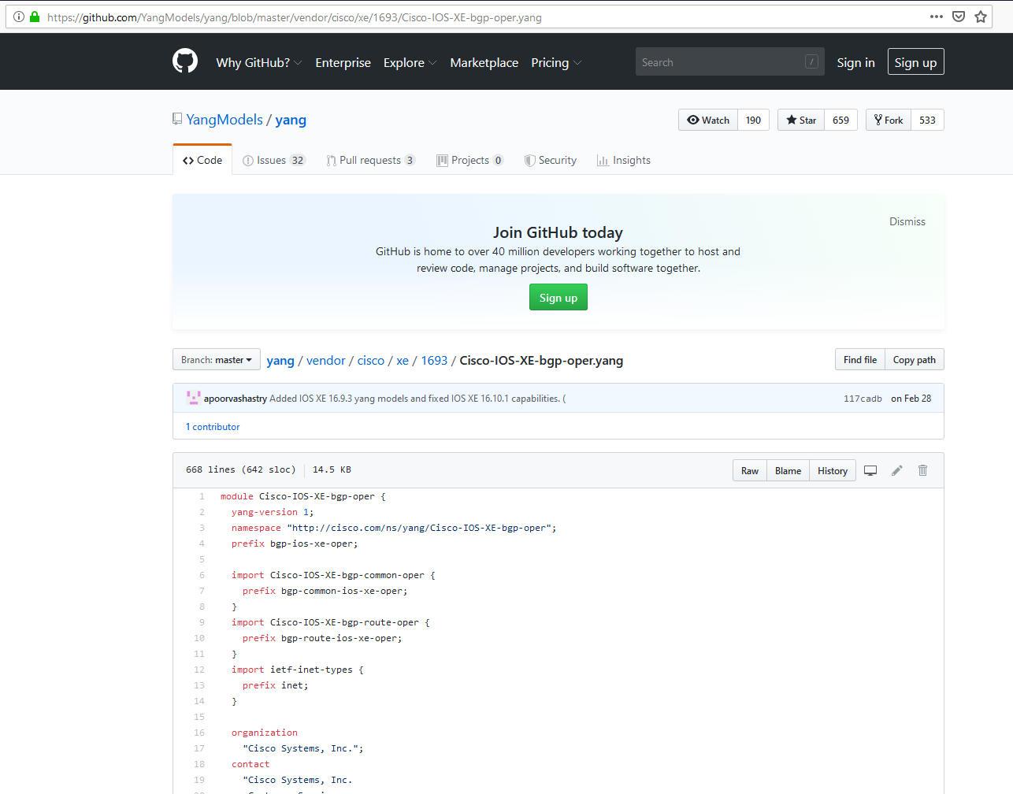
Task: Click the header Sign up button
Action: (x=915, y=62)
